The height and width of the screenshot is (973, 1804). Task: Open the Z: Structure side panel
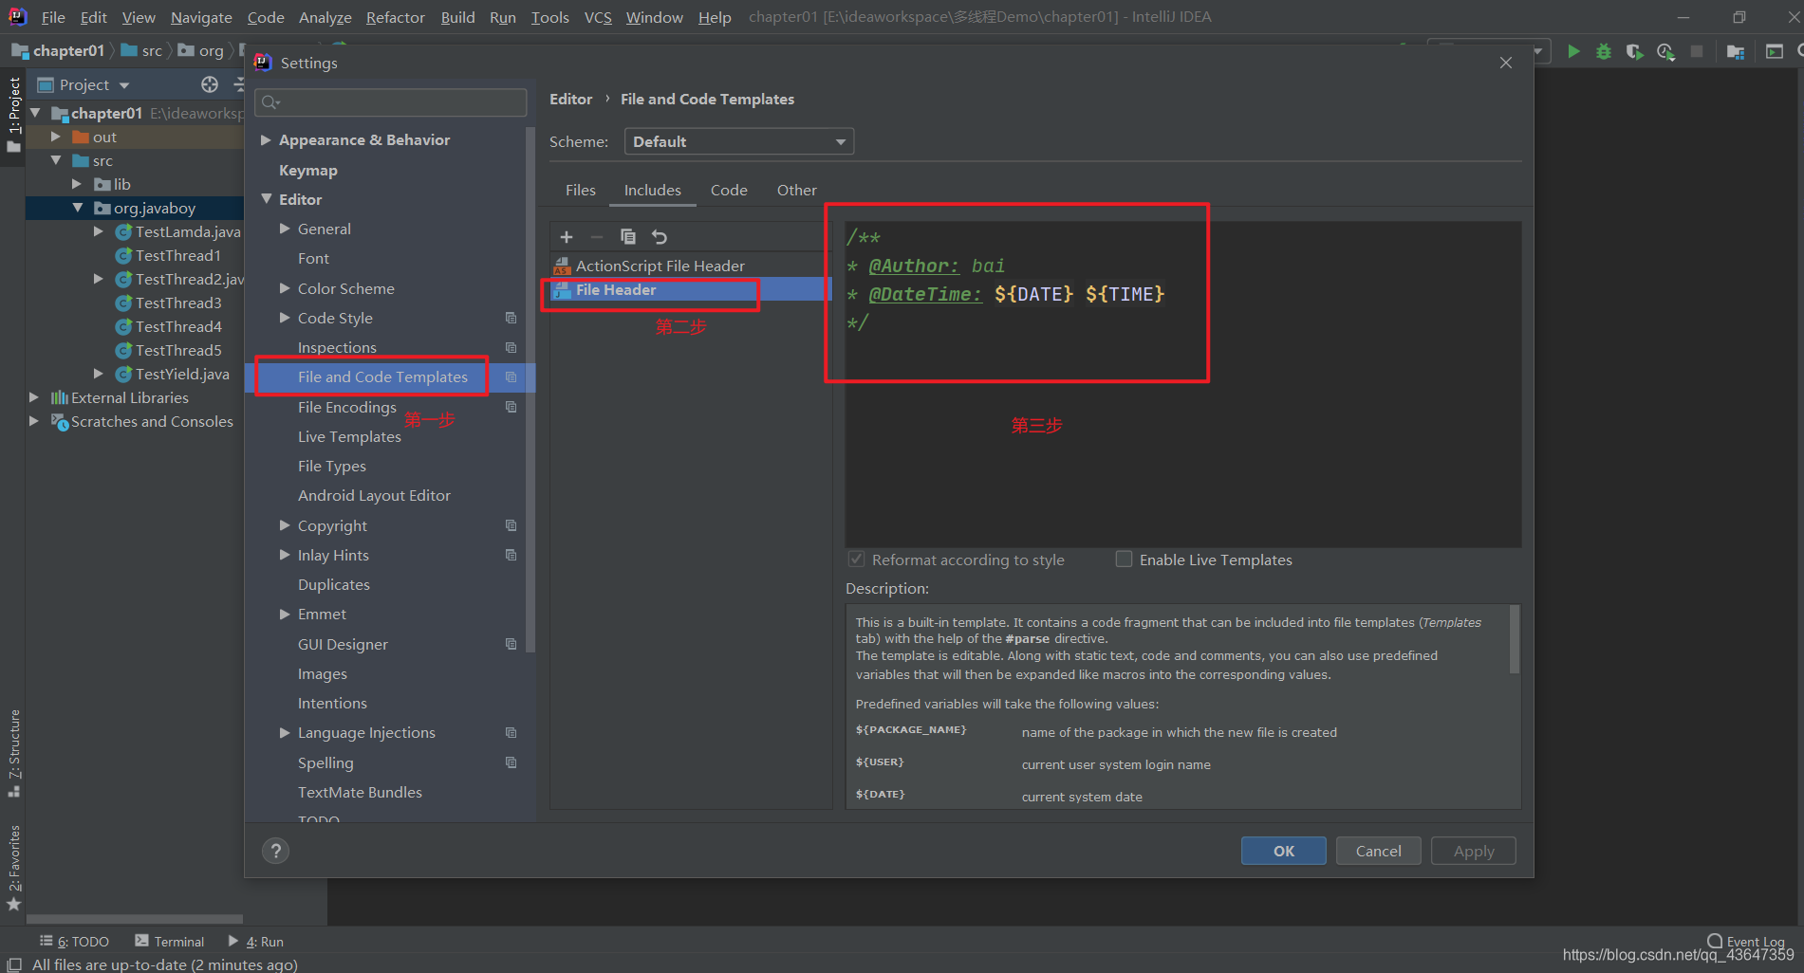(x=13, y=753)
